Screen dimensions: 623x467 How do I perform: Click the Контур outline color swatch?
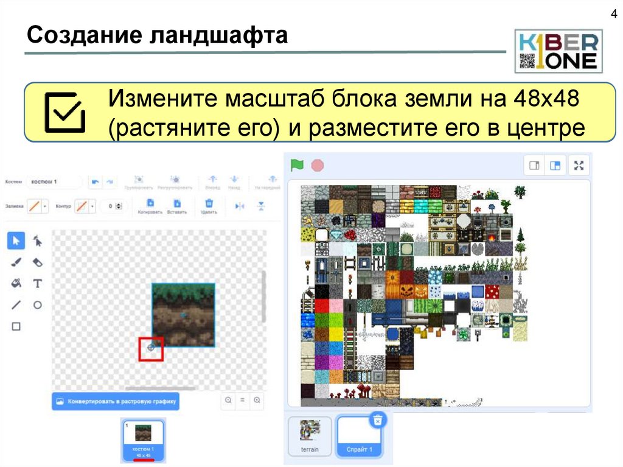tap(82, 206)
